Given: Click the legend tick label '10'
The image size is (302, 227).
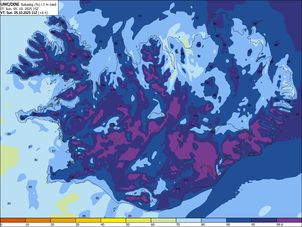Looking at the screenshot, I should pyautogui.click(x=27, y=225).
